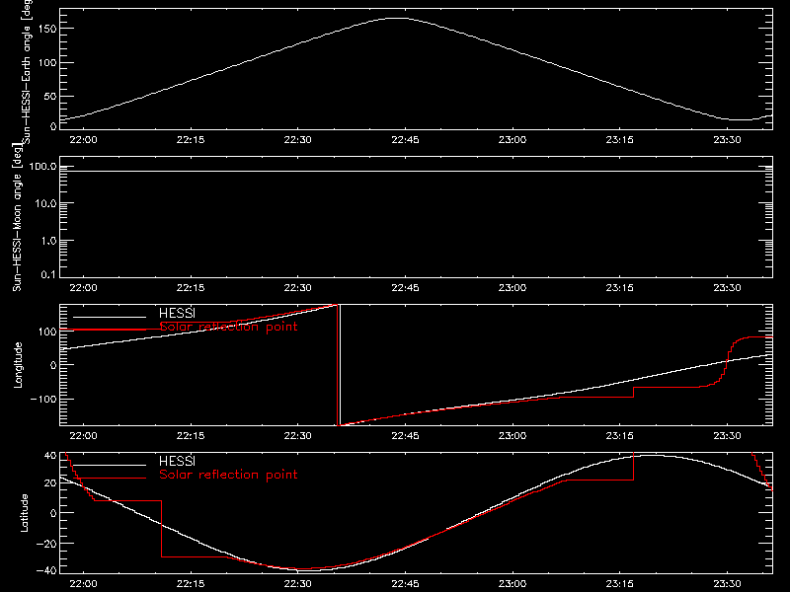
Task: Click 22:15 time label under Earth angle plot
Action: point(191,139)
